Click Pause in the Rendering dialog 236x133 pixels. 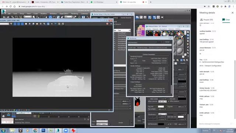[x=159, y=42]
